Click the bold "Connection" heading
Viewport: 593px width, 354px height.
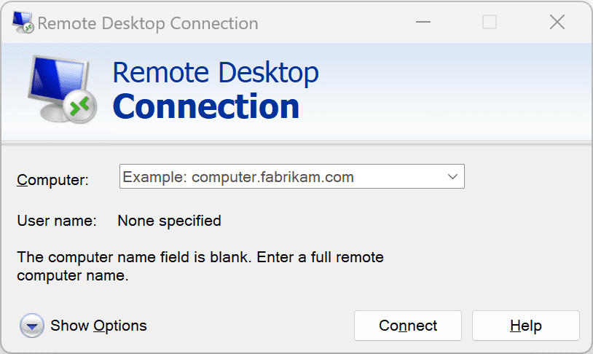point(206,106)
